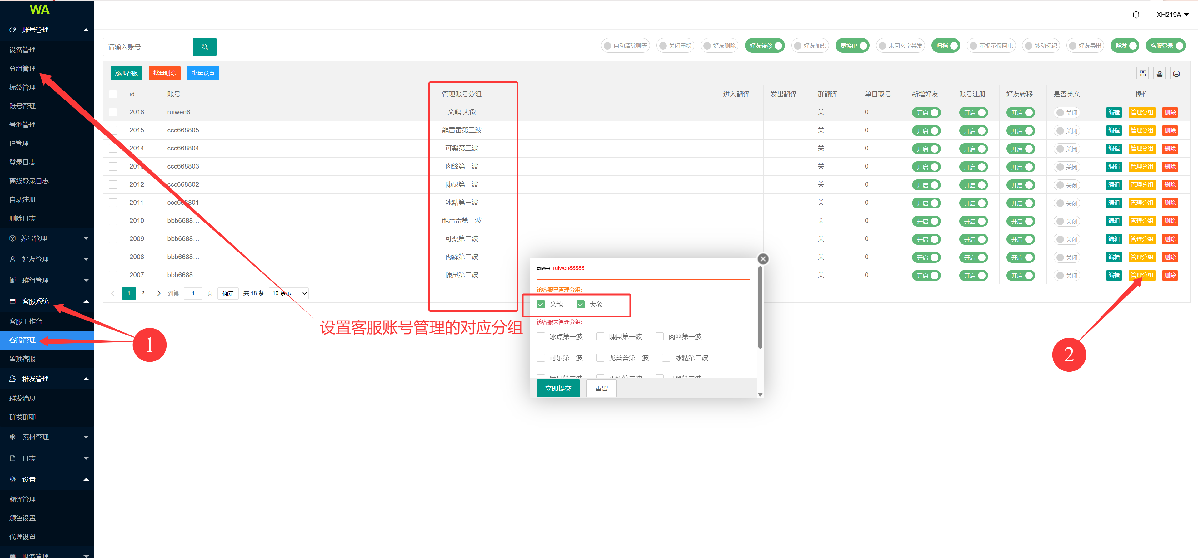1198x558 pixels.
Task: Click the print table icon
Action: [x=1176, y=73]
